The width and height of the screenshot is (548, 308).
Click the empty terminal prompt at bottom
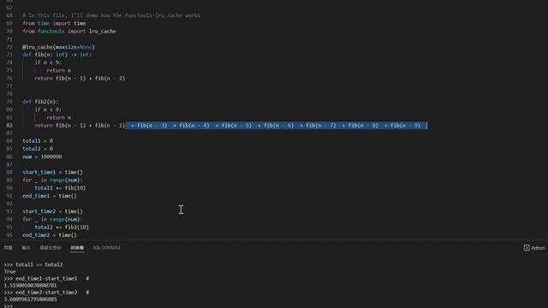[8, 306]
